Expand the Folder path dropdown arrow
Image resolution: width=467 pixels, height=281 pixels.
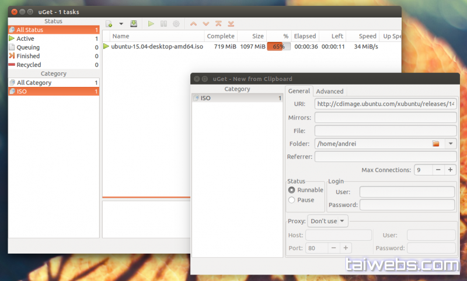(x=450, y=143)
